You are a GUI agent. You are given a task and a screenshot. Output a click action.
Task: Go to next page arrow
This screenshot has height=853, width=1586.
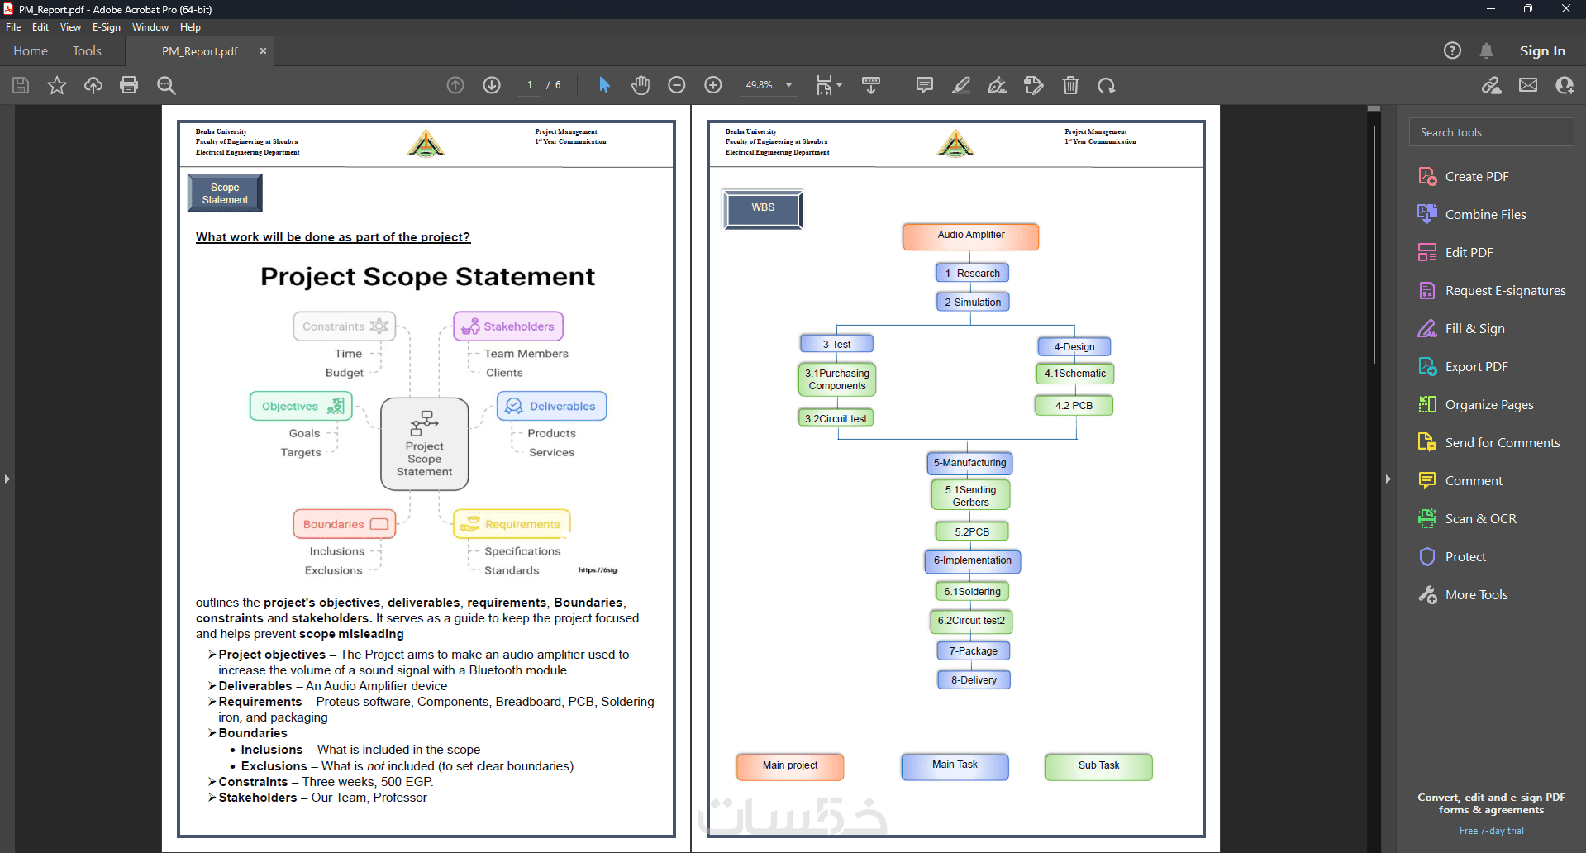pos(492,85)
